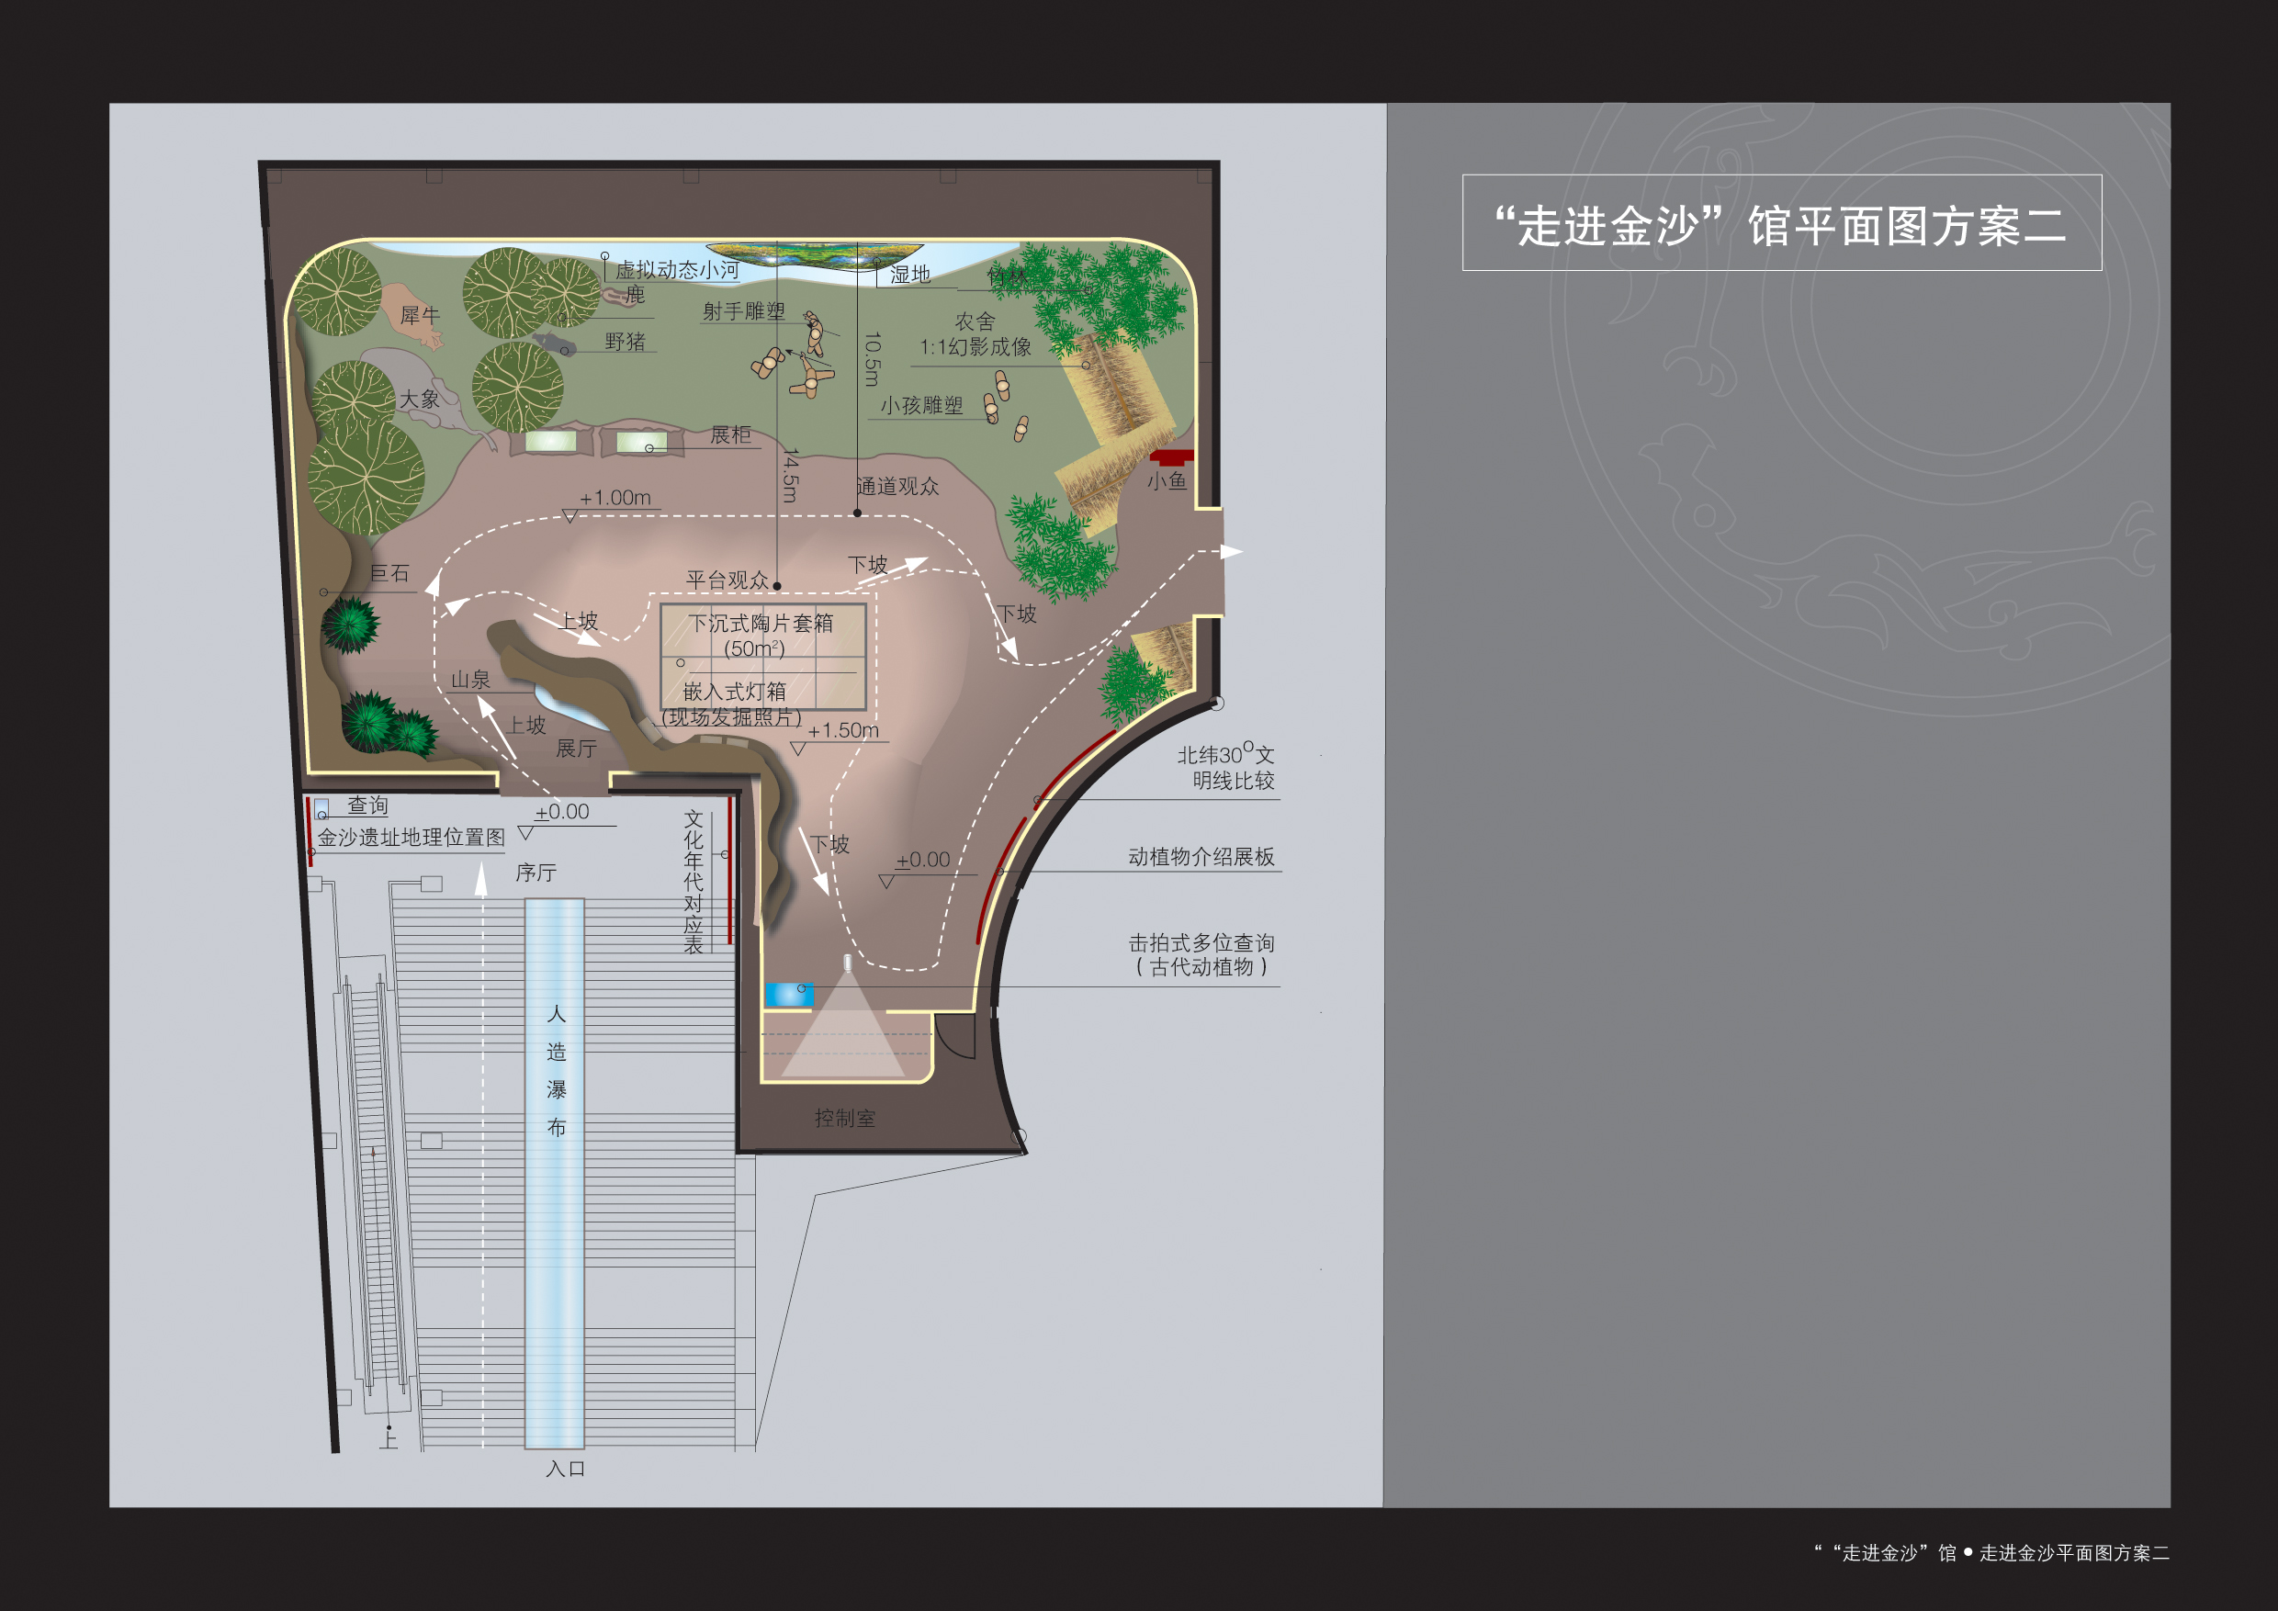Click the footer caption 走进金沙平面图方案二
Image resolution: width=2278 pixels, height=1611 pixels.
pos(2073,1552)
